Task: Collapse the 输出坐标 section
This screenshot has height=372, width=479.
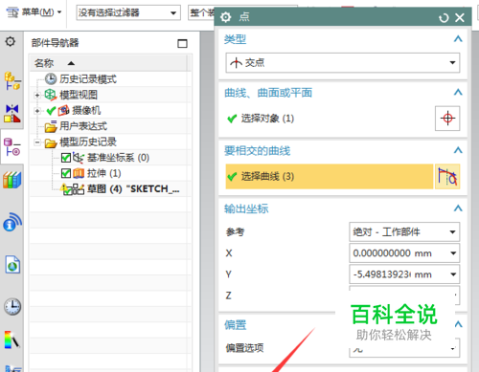Action: tap(458, 208)
